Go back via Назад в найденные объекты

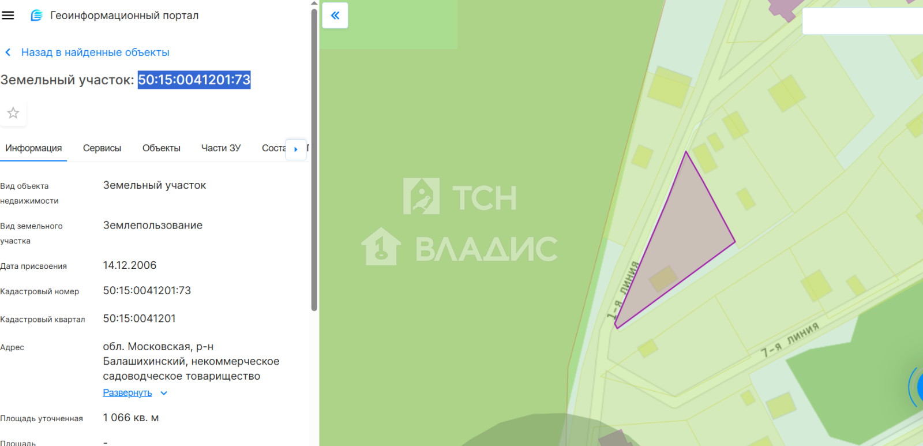point(95,53)
